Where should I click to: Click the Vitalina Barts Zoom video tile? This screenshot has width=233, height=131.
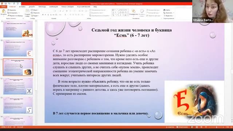tap(213, 11)
